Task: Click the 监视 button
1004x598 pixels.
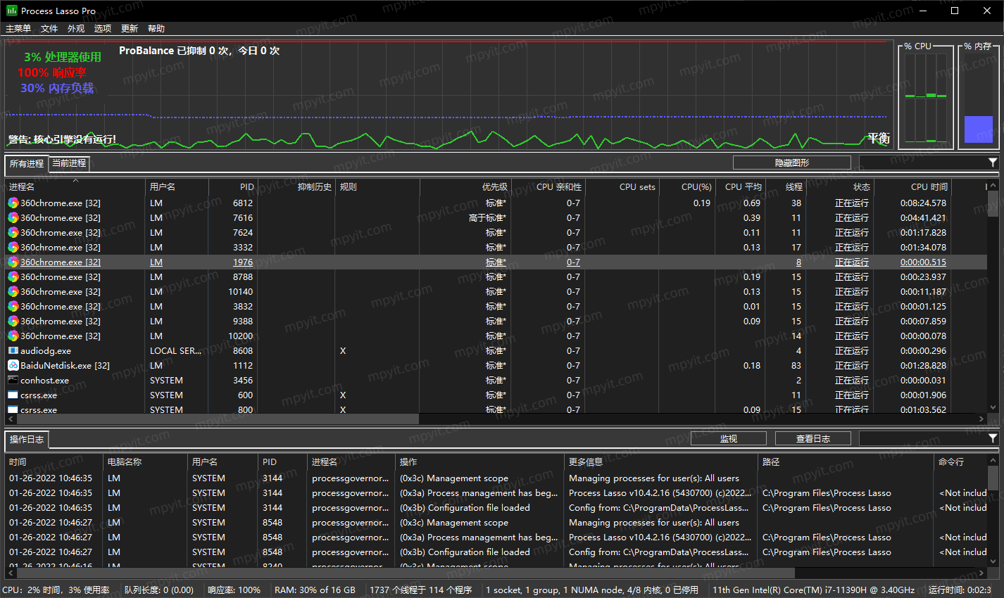Action: tap(729, 438)
